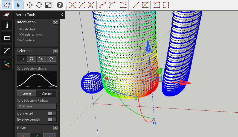
Task: Open the gizmo axes sidebar icon
Action: click(x=7, y=64)
